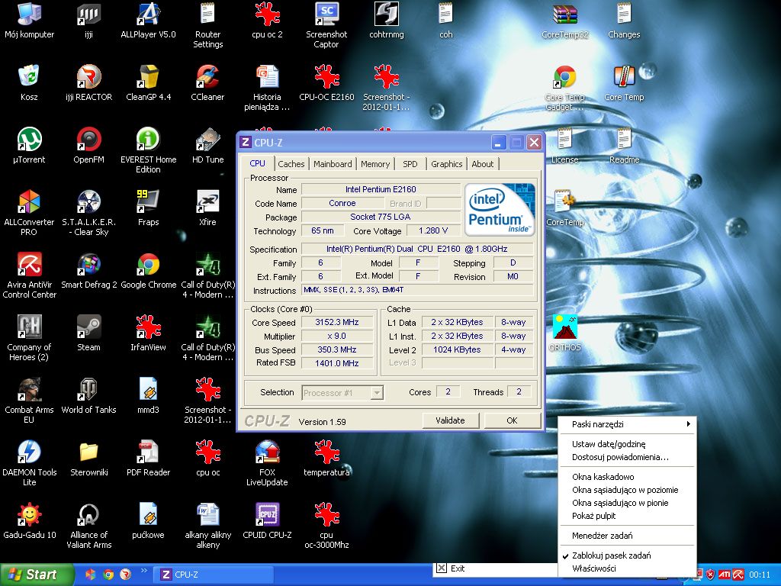781x586 pixels.
Task: Open Company of Heroes (2) shortcut
Action: (x=29, y=339)
